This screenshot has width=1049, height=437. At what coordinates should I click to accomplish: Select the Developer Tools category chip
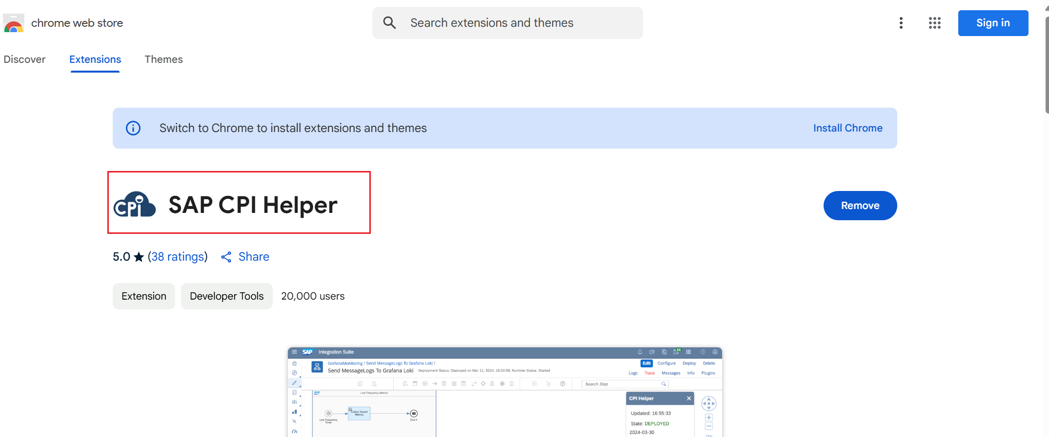(226, 296)
